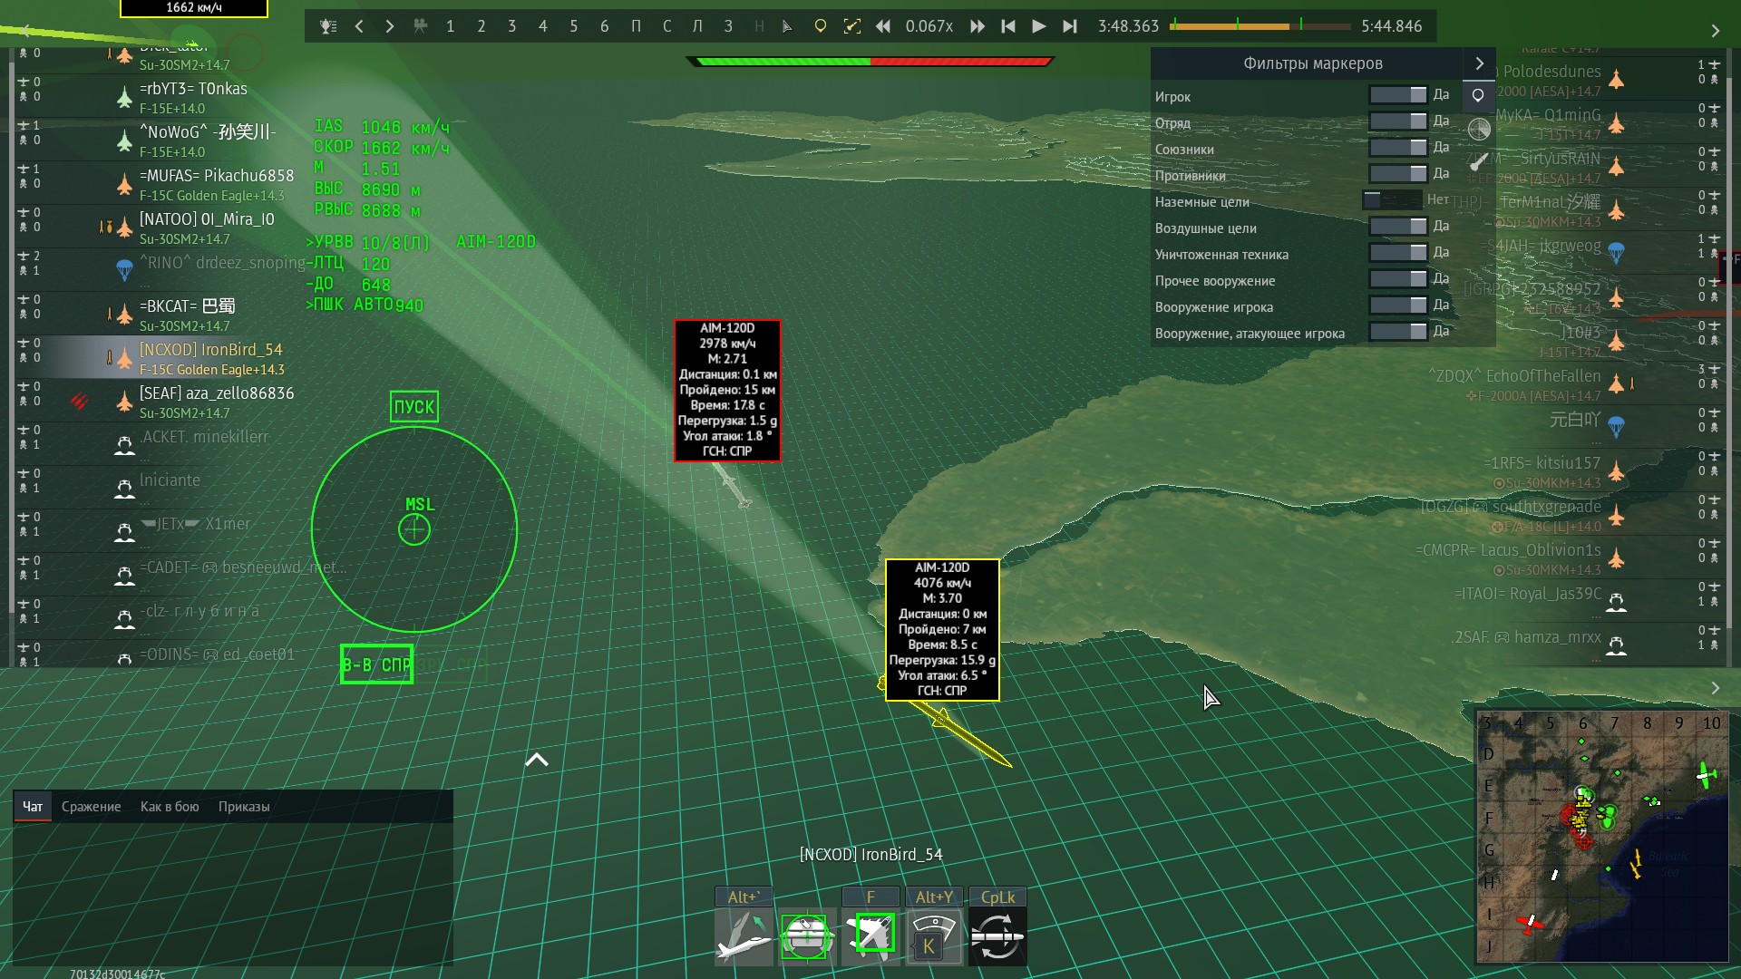
Task: Toggle the Союзники marker filter
Action: [x=1397, y=148]
